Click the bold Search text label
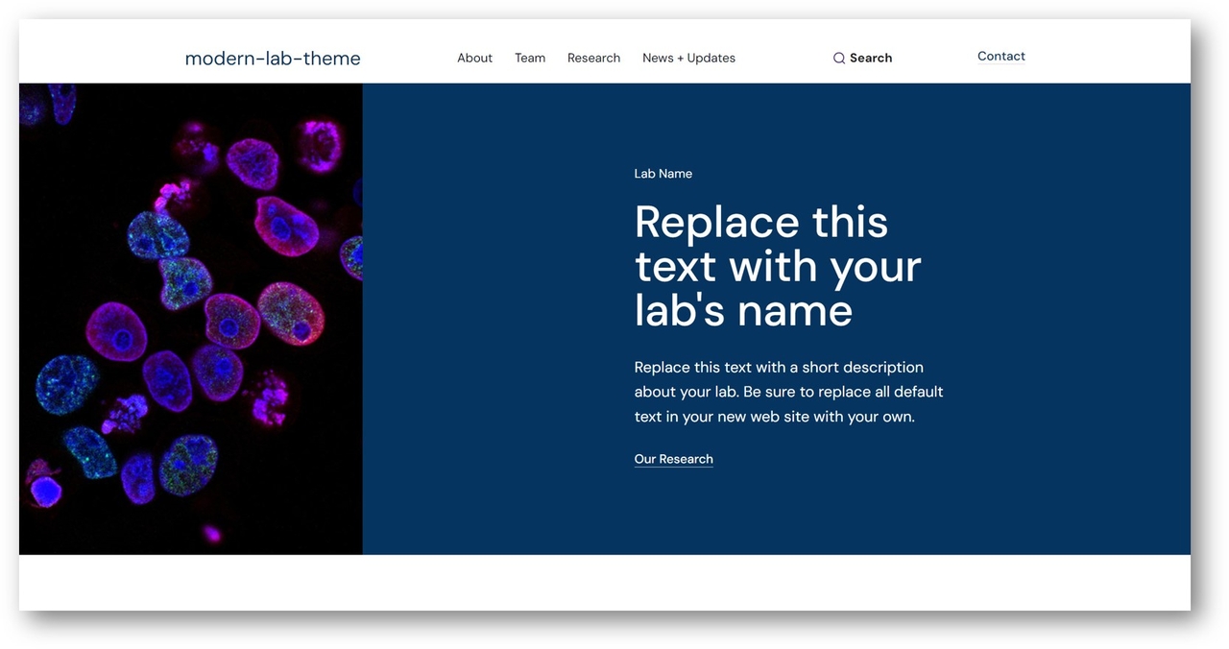Screen dimensions: 1229x649 [870, 58]
